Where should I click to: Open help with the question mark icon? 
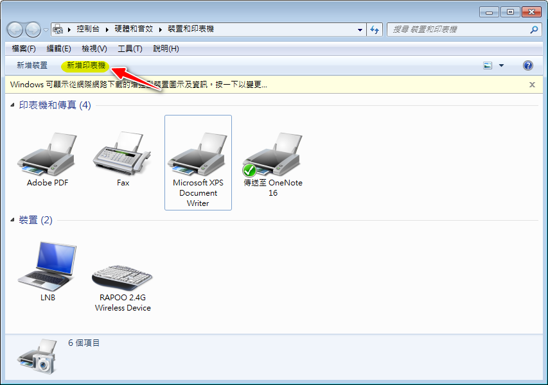[x=528, y=65]
